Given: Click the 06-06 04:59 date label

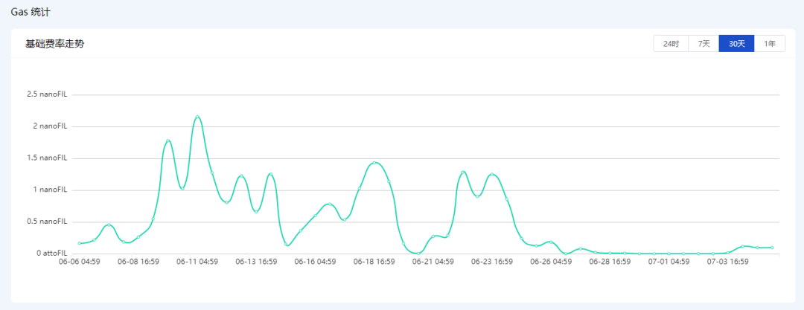Looking at the screenshot, I should pyautogui.click(x=80, y=262).
